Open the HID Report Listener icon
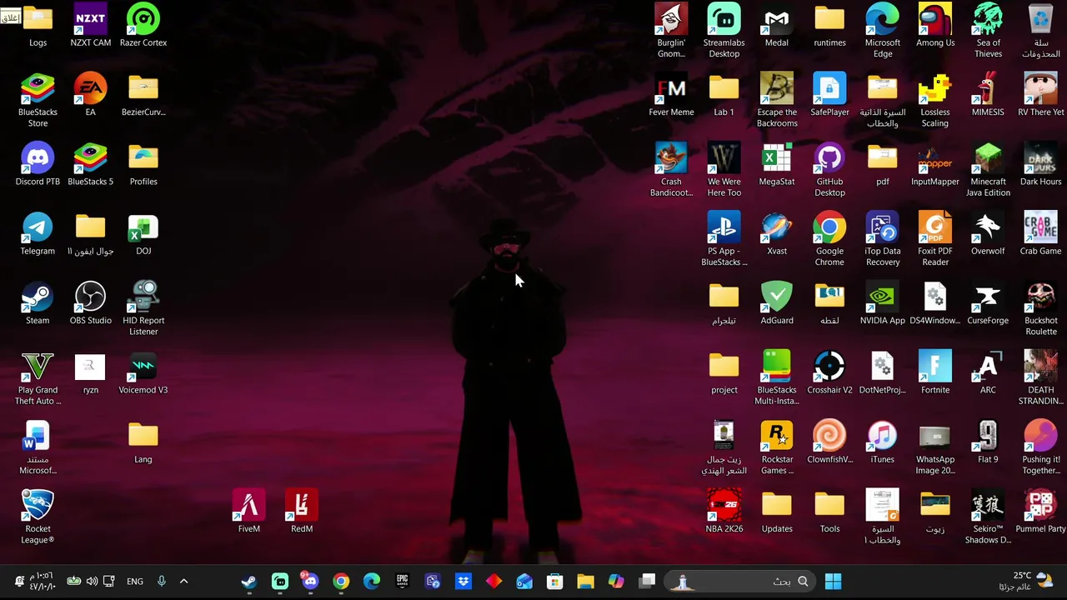 click(143, 309)
